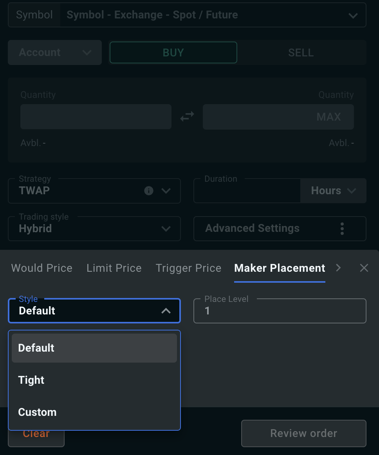
Task: Switch to the Trigger Price tab
Action: point(188,268)
